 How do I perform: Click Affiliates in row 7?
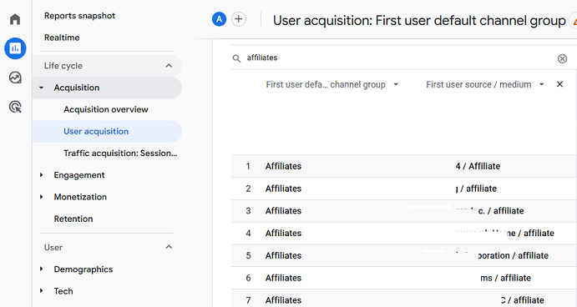(x=283, y=300)
